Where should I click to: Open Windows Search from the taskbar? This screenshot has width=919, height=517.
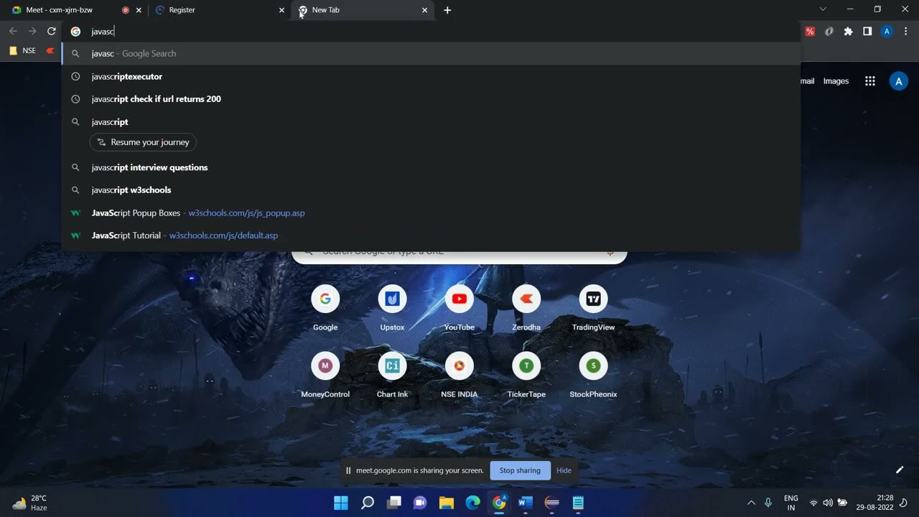368,503
